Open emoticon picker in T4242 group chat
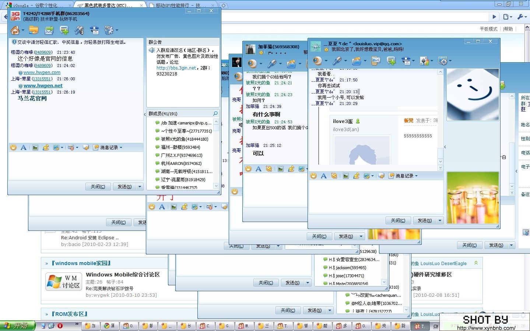Image resolution: width=530 pixels, height=331 pixels. tap(13, 147)
